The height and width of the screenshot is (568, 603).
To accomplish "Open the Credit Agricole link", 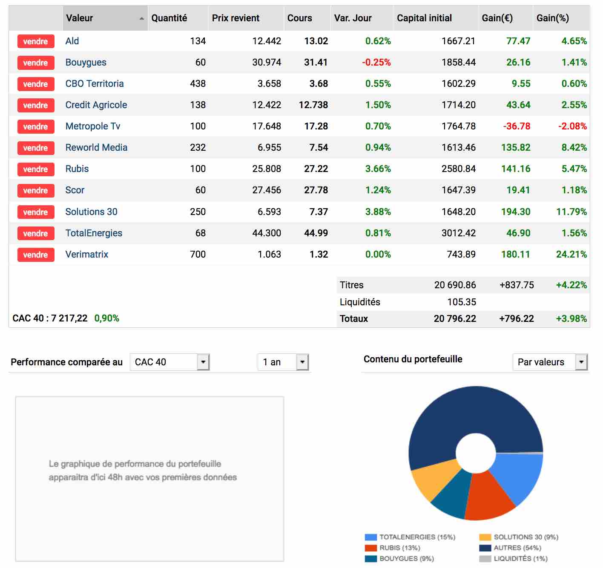I will [x=96, y=105].
